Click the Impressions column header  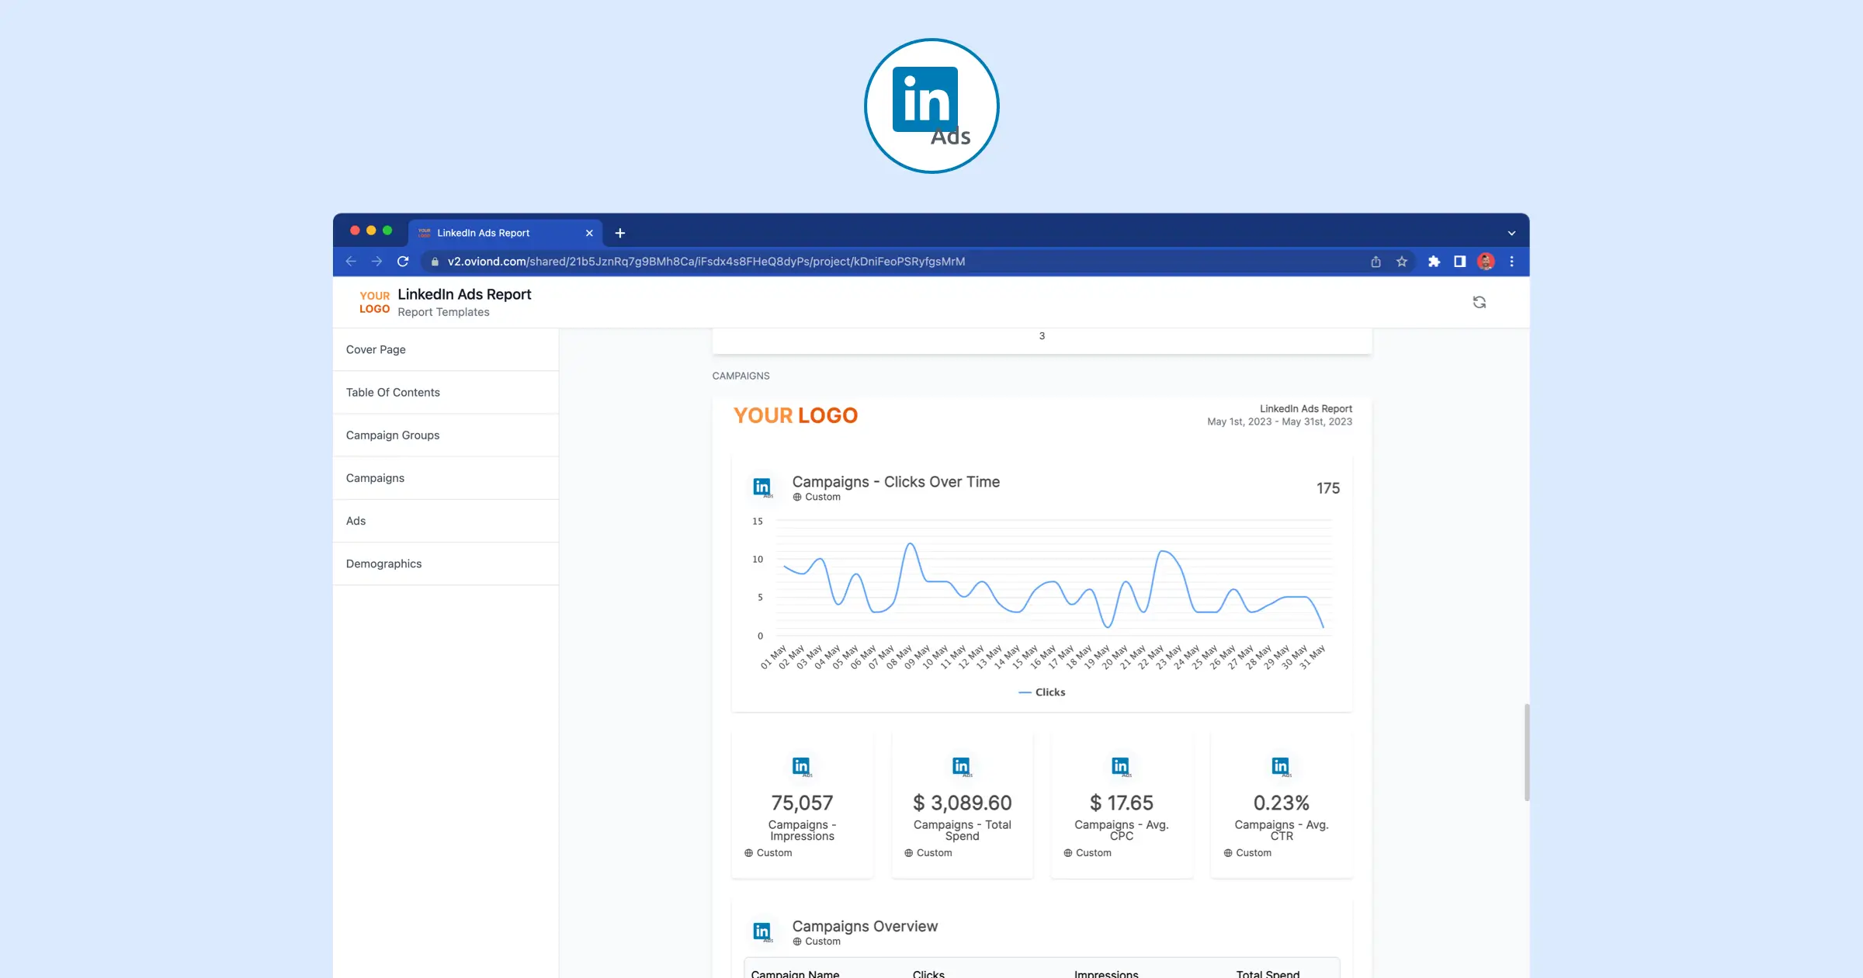pyautogui.click(x=1106, y=973)
